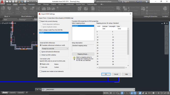Open snap mode dropdown arrow in status bar
This screenshot has width=170, height=95.
pyautogui.click(x=116, y=93)
